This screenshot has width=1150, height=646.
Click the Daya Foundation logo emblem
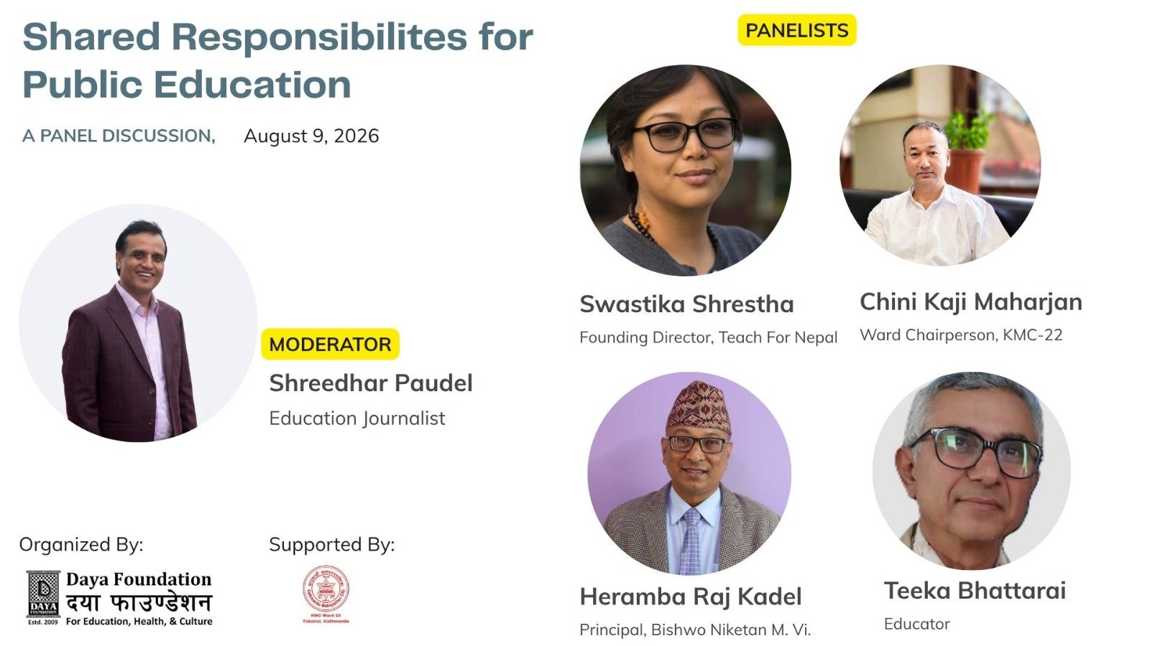[x=43, y=597]
